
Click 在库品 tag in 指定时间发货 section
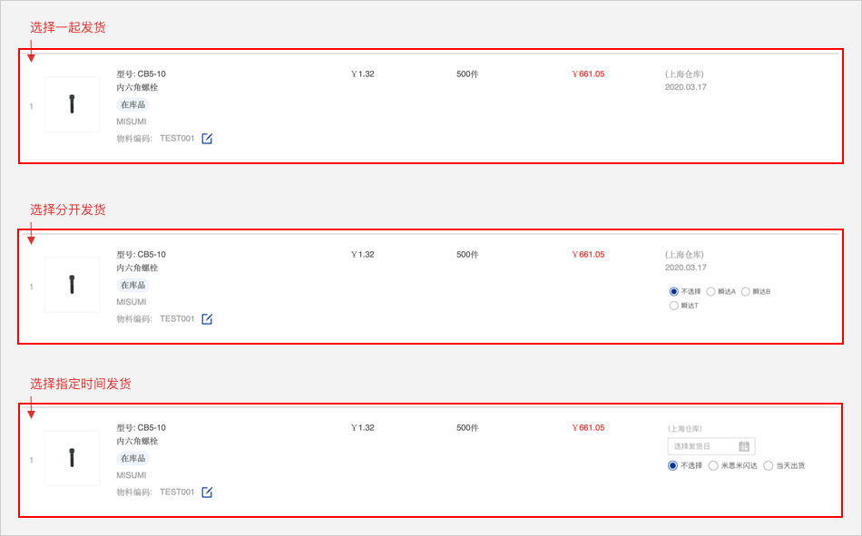132,459
